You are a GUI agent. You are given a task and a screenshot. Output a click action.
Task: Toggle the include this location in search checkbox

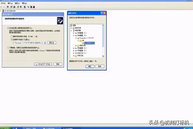pos(12,39)
